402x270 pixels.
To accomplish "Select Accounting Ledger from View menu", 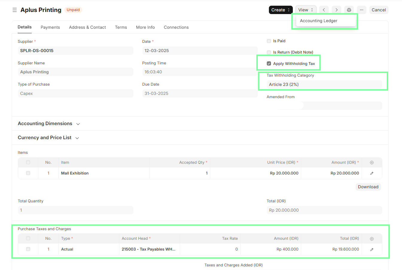I will 318,21.
